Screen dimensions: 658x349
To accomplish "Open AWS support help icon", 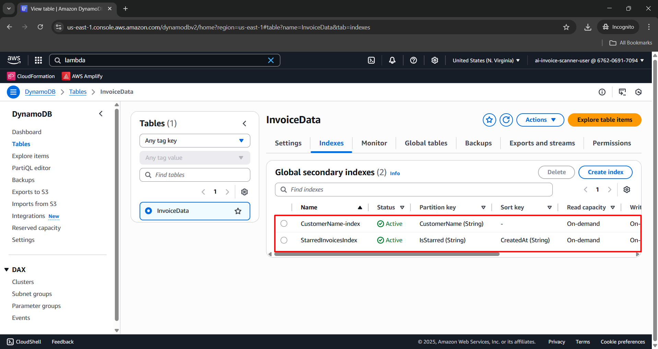I will pos(414,60).
